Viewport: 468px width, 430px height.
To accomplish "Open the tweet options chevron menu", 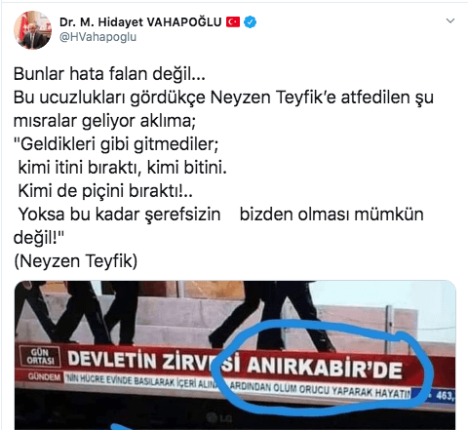I will (450, 21).
